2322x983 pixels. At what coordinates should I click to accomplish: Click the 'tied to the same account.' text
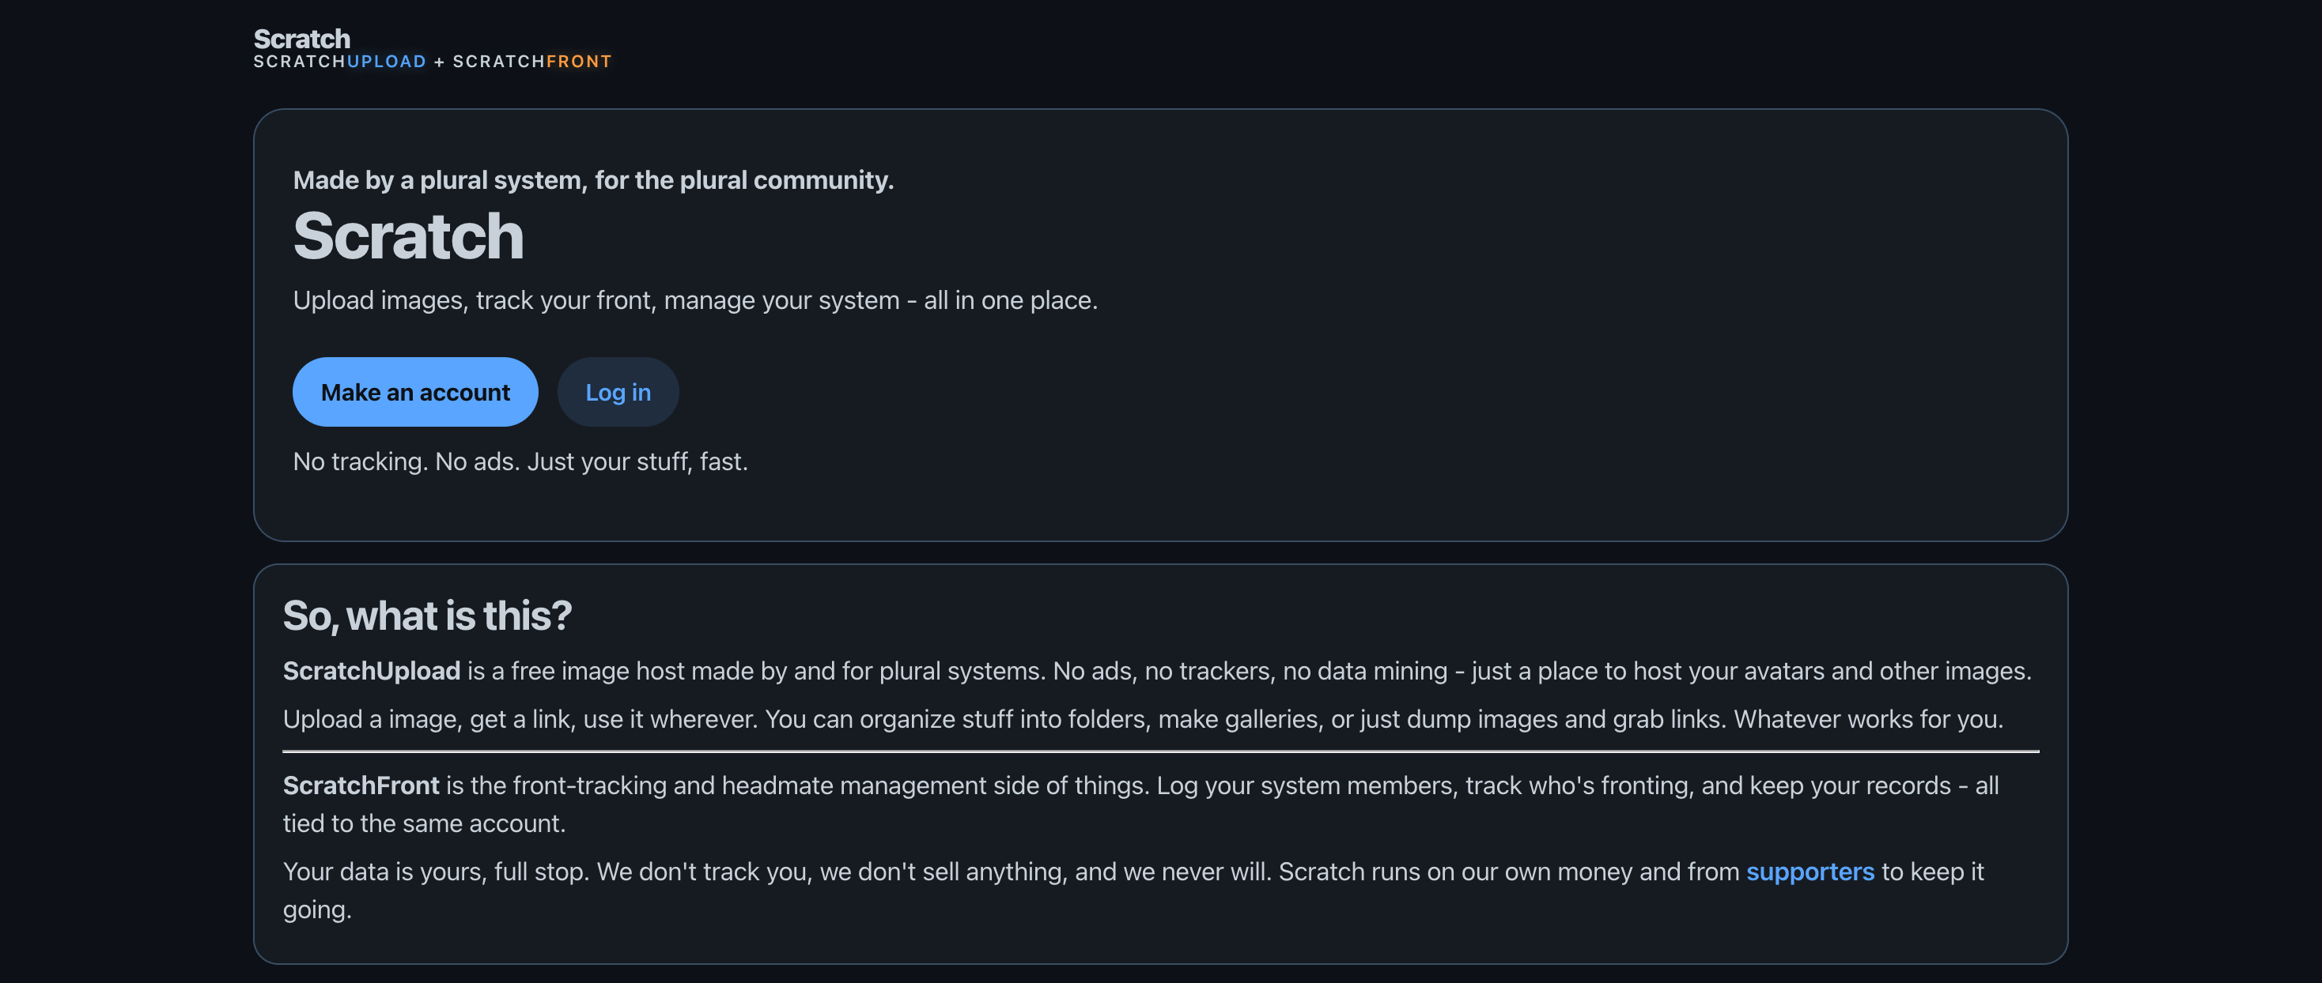424,823
